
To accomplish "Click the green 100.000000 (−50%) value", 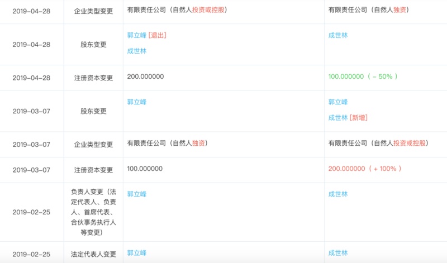I will pos(363,76).
